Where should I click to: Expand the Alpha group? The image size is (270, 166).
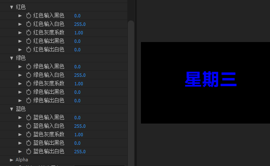(x=12, y=160)
